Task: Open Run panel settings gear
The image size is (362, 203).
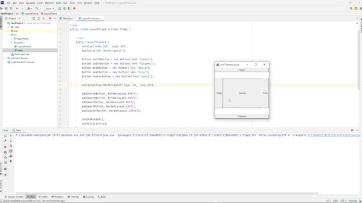Action: (x=352, y=130)
